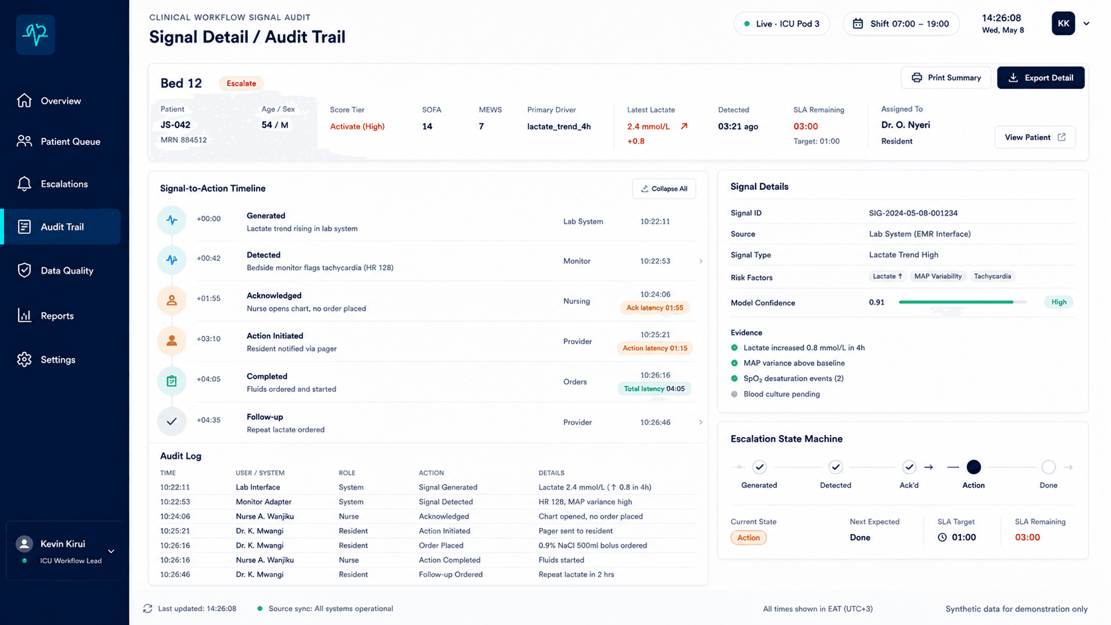Click the Detected event pulse icon
This screenshot has width=1111, height=625.
[x=171, y=260]
